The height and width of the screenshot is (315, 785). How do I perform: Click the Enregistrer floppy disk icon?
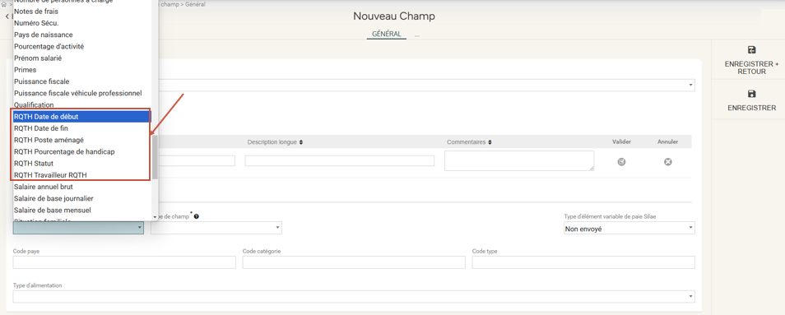point(751,94)
